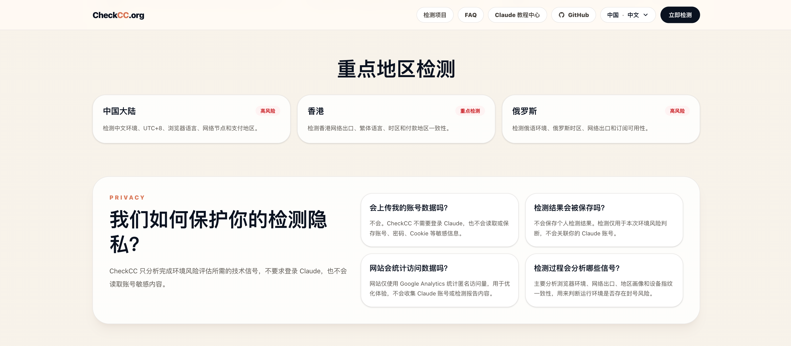Click the answer mentioning Cookie 等敏感信息
Screen dimensions: 791x346
point(439,228)
